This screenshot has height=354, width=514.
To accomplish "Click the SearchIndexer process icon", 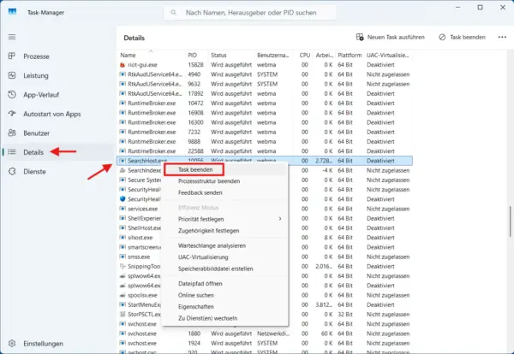I will pos(123,170).
